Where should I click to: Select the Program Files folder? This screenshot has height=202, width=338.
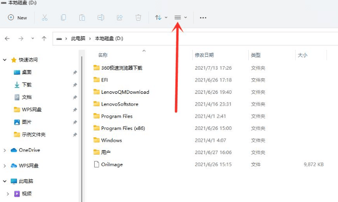[x=116, y=116]
